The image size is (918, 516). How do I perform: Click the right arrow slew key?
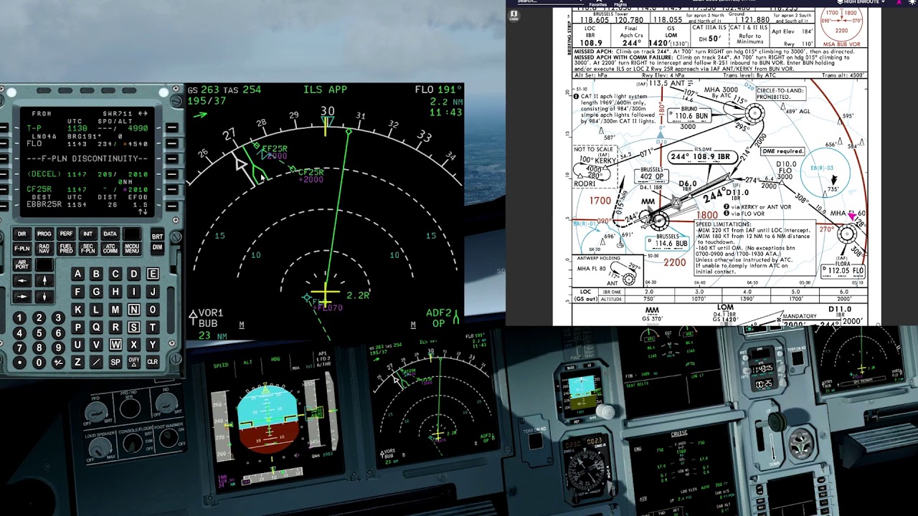point(22,296)
